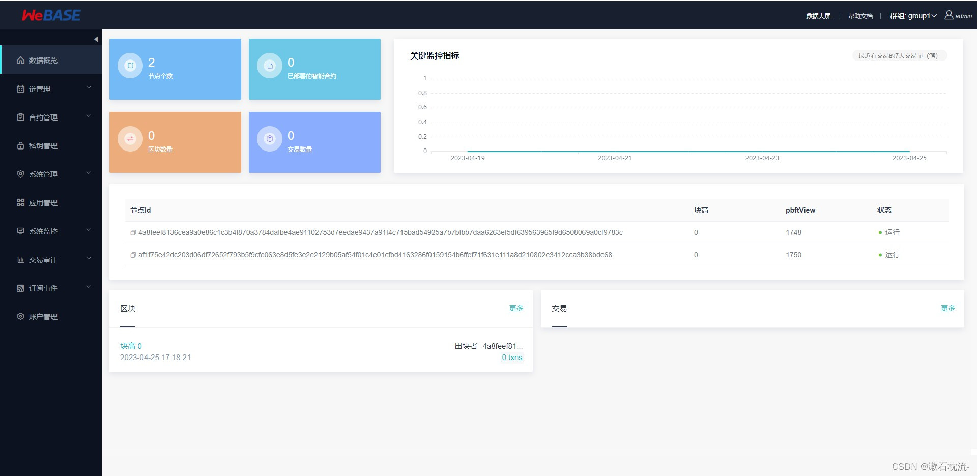
Task: Open the 合约管理 menu item
Action: pos(51,117)
